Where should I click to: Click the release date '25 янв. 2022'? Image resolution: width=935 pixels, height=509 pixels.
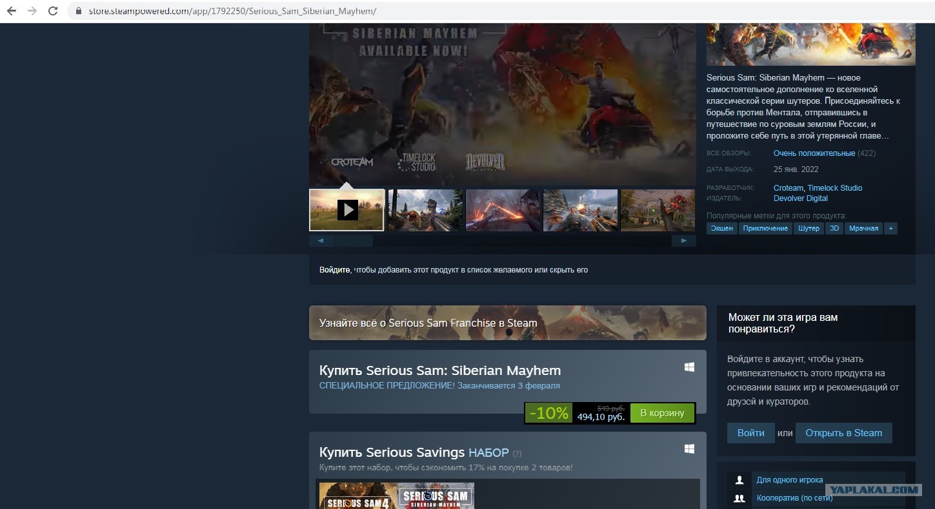coord(796,169)
